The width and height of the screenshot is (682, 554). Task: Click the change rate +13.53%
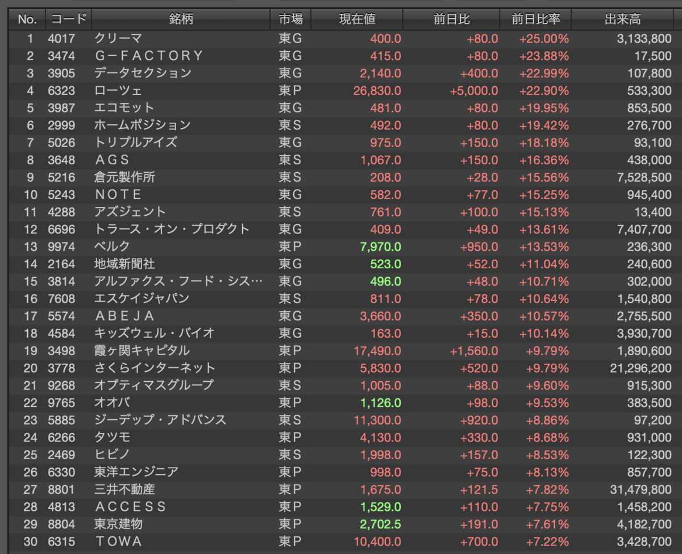[544, 247]
